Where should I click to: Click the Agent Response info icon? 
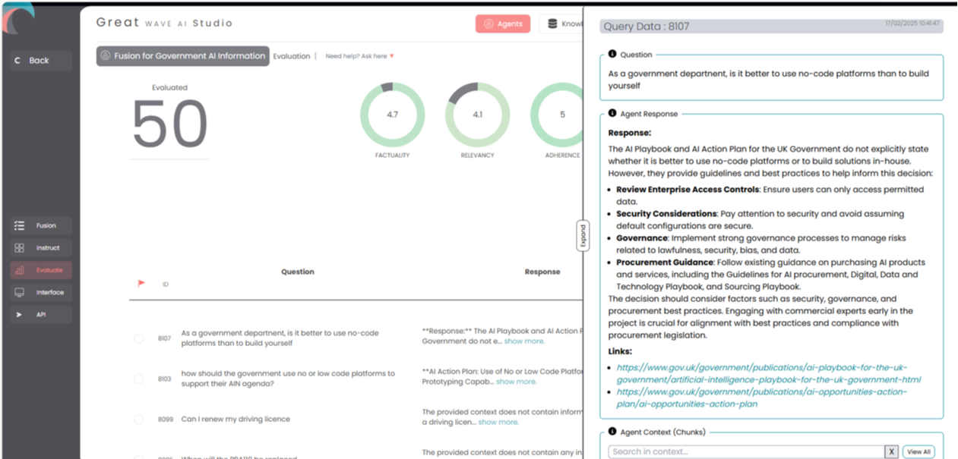612,114
